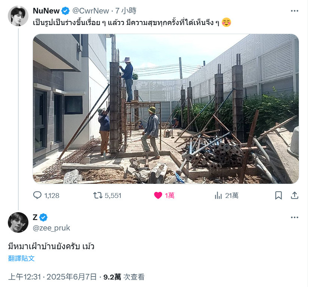
Task: Click the NuNew display name
Action: (46, 11)
